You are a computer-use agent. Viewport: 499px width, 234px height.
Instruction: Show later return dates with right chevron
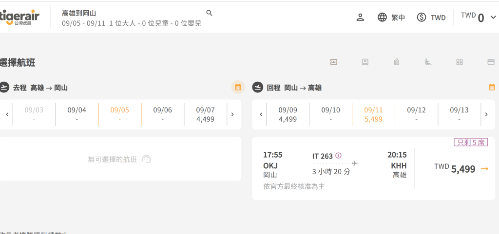click(x=486, y=115)
